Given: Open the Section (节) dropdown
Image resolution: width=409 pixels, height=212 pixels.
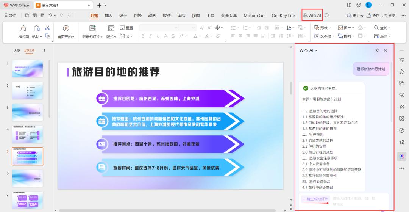Looking at the screenshot, I should click(x=126, y=36).
